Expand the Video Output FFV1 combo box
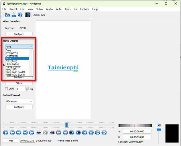 point(19,47)
